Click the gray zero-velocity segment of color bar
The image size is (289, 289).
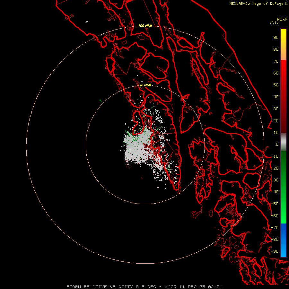coord(284,142)
